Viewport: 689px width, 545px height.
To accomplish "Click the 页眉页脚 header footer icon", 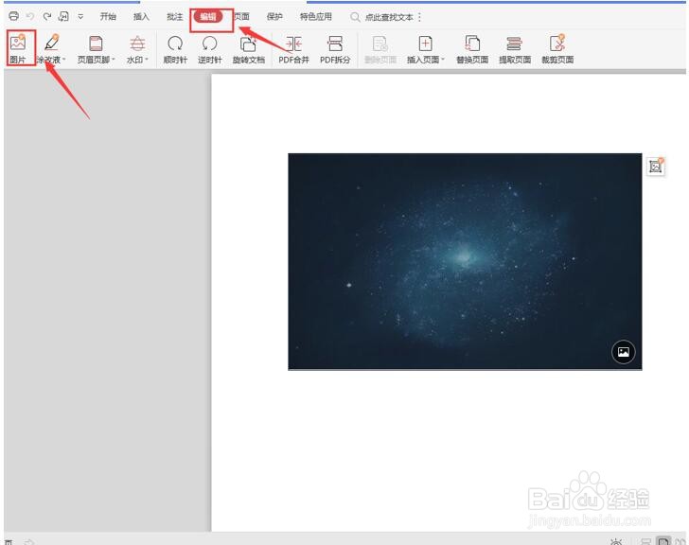I will [96, 44].
